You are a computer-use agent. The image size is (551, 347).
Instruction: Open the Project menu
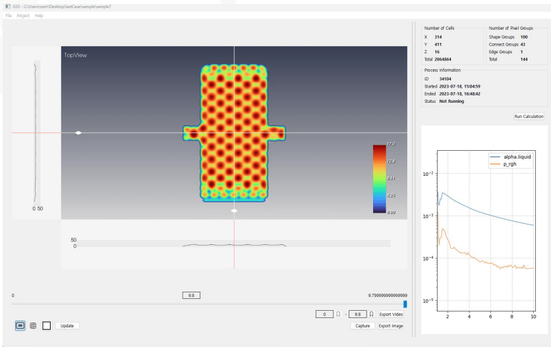23,15
